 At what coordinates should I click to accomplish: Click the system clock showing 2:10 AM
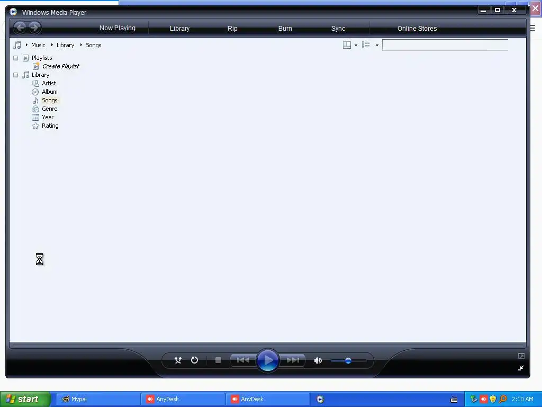pyautogui.click(x=522, y=399)
